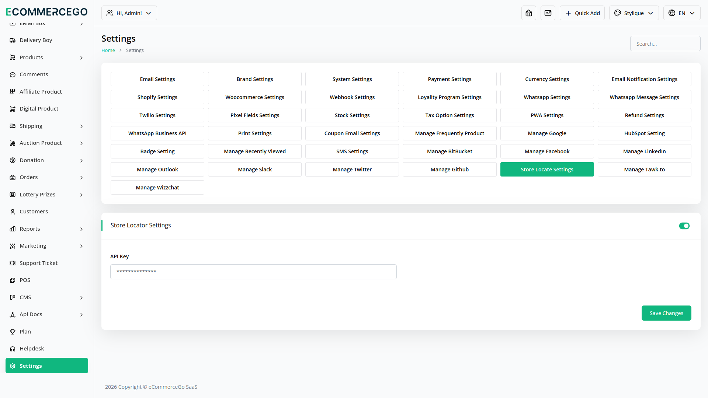Click the Affiliate Product icon

(x=13, y=92)
